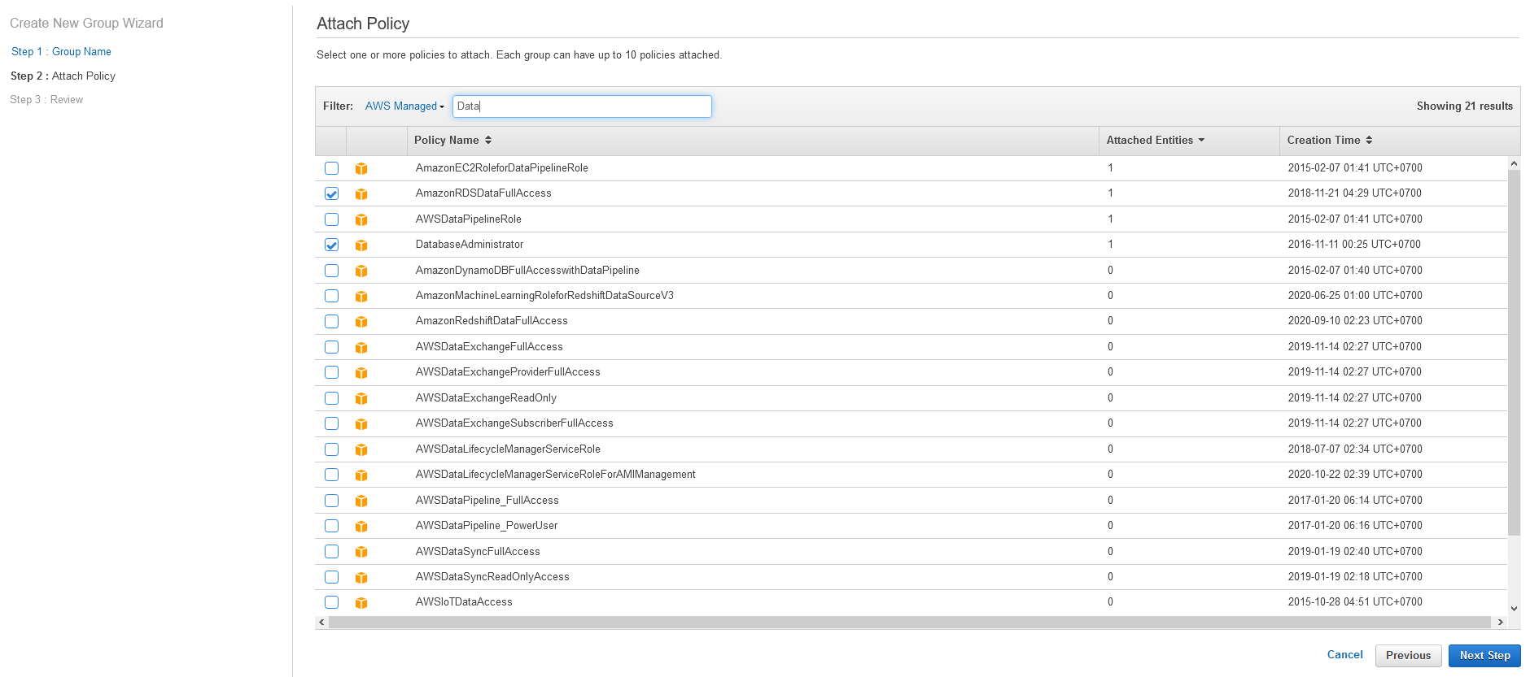Uncheck the AmazonRDSDataFullAccess policy checkbox

pyautogui.click(x=331, y=193)
